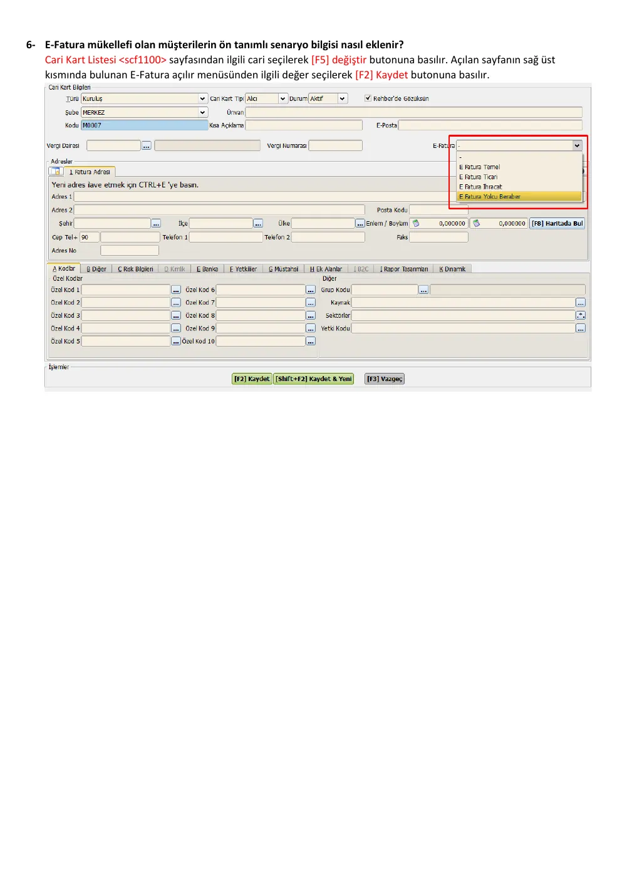Switch to the B Diğer tab
622x880 pixels.
click(96, 269)
